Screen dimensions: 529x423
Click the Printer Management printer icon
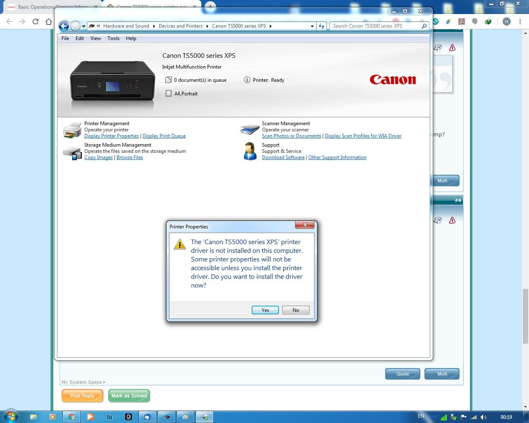pyautogui.click(x=72, y=130)
